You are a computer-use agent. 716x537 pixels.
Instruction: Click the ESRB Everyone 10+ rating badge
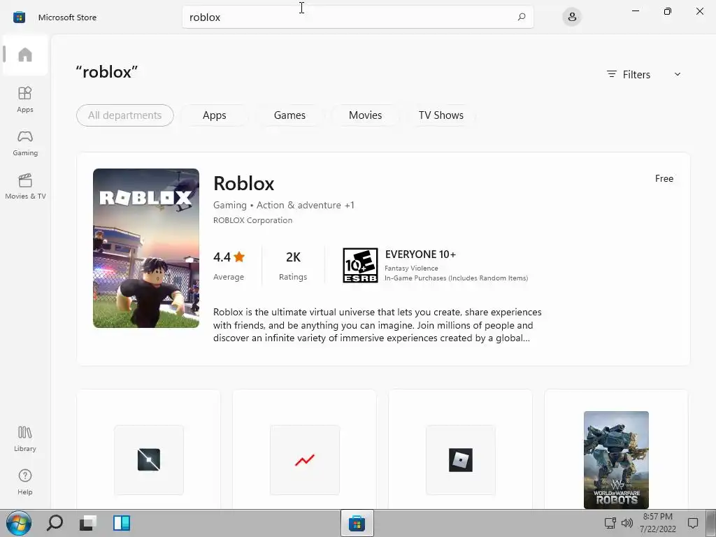pyautogui.click(x=360, y=265)
